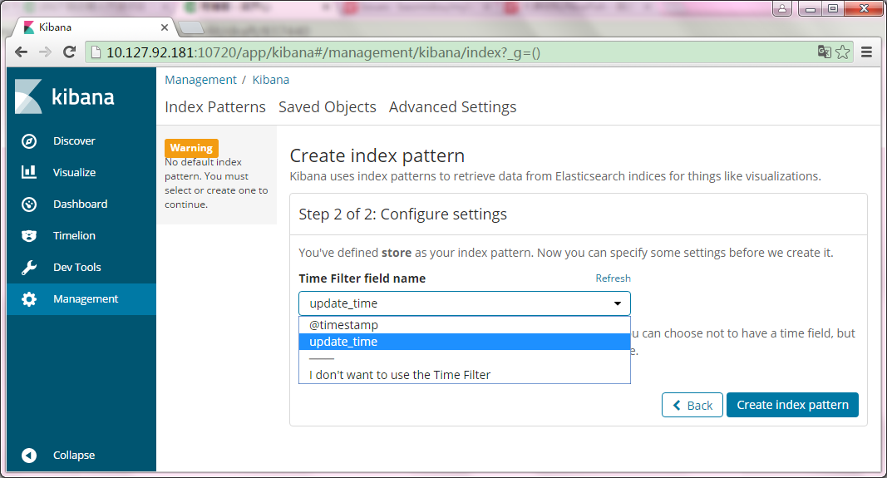Open Dev Tools wrench icon

29,268
